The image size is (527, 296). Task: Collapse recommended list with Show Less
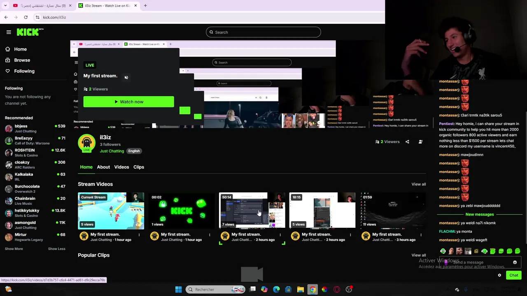(56, 249)
